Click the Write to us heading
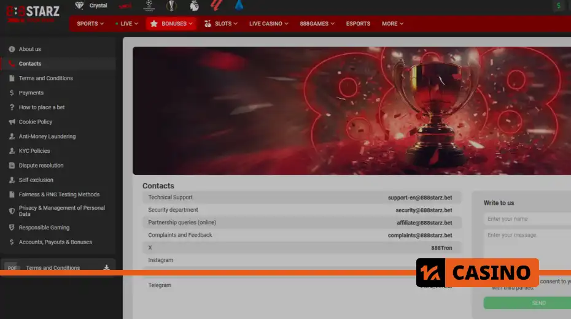Image resolution: width=571 pixels, height=319 pixels. coord(499,203)
